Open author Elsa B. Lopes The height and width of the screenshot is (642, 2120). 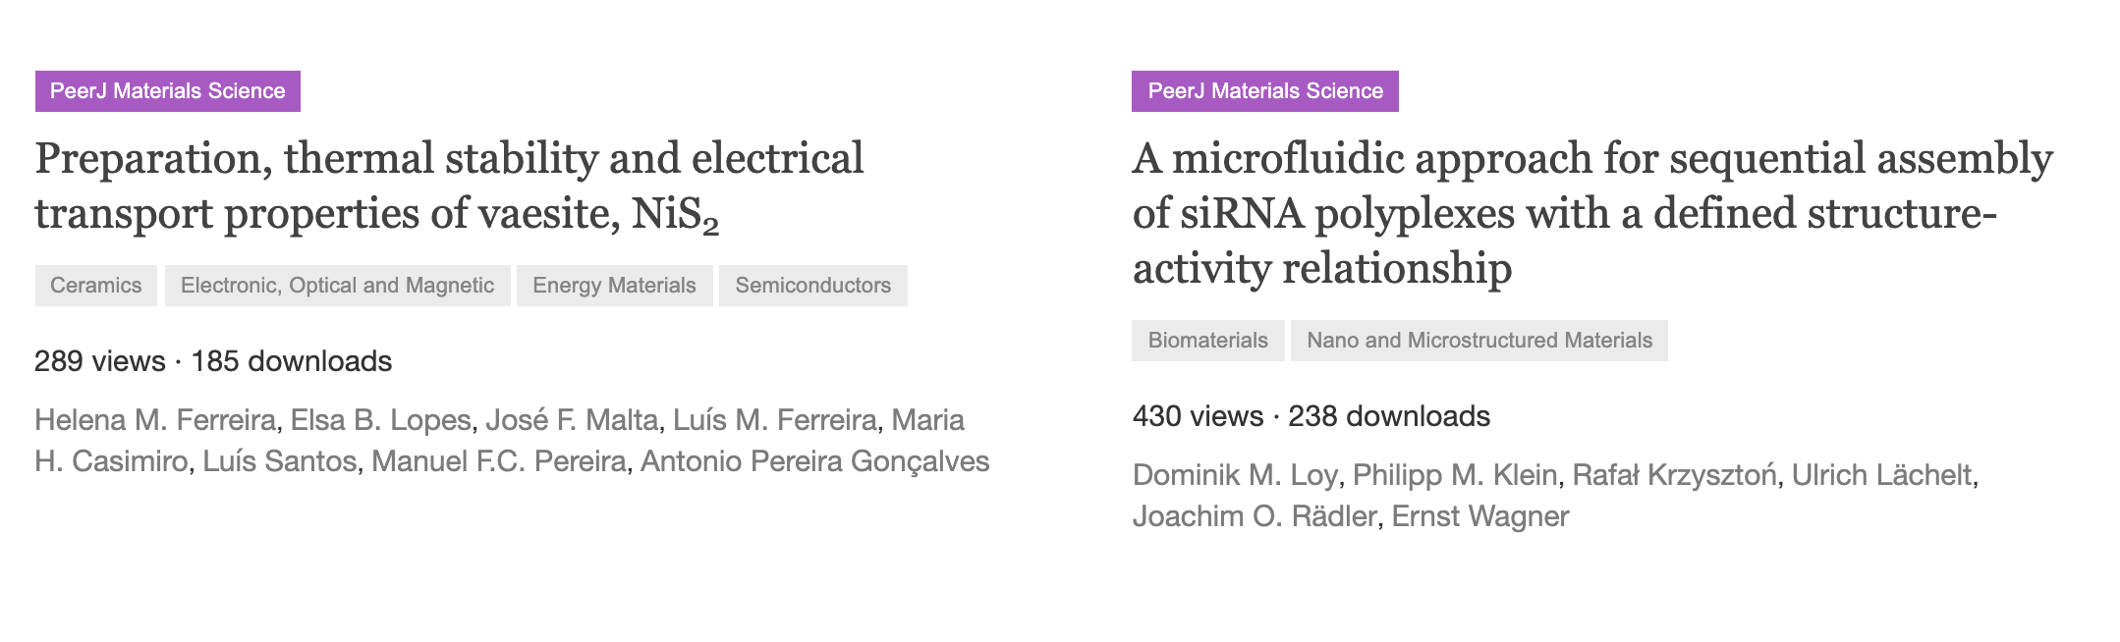click(x=381, y=420)
